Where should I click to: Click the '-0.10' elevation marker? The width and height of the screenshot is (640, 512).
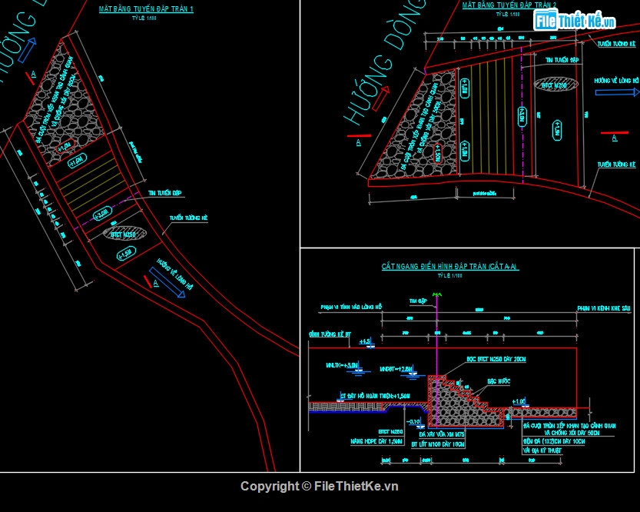click(x=413, y=422)
